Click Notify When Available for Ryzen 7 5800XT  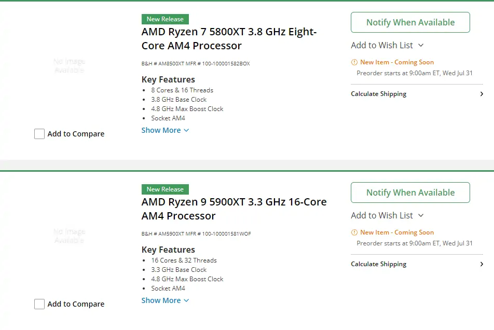pos(410,22)
